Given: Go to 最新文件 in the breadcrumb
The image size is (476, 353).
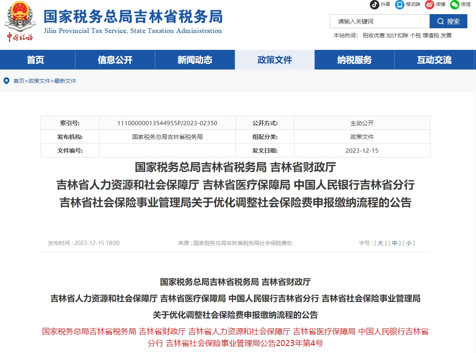Looking at the screenshot, I should click(65, 81).
